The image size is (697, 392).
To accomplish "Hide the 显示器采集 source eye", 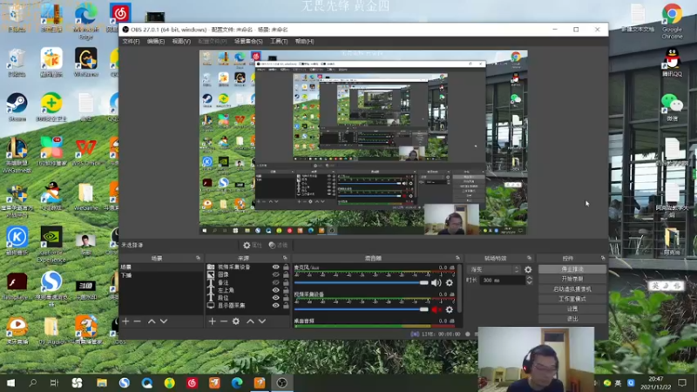I will [275, 306].
